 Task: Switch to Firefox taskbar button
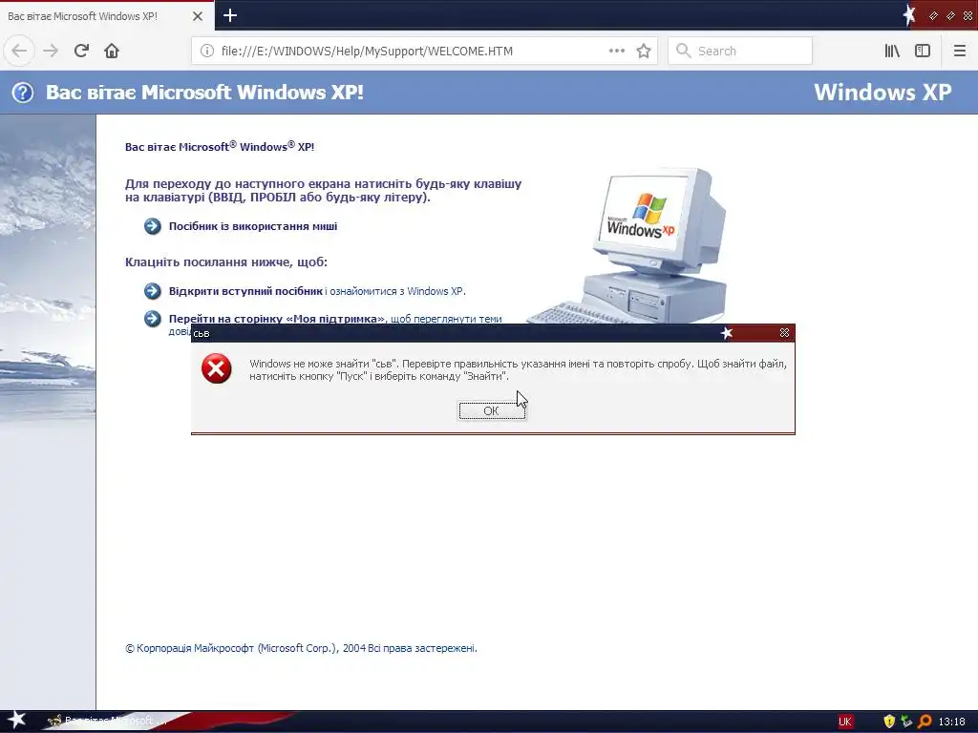(106, 722)
